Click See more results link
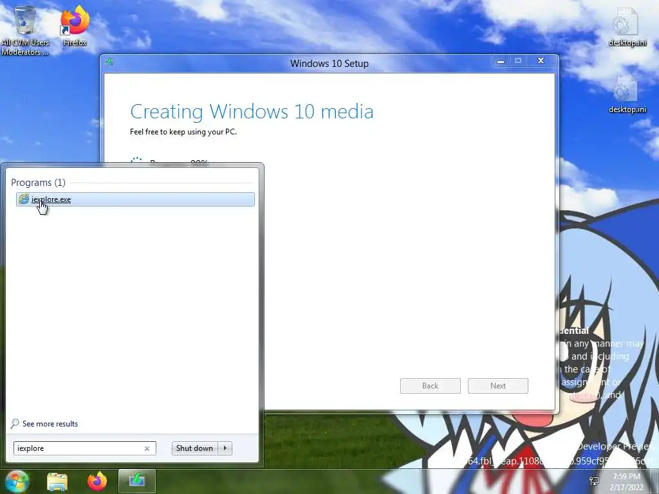The width and height of the screenshot is (659, 494). (x=50, y=423)
